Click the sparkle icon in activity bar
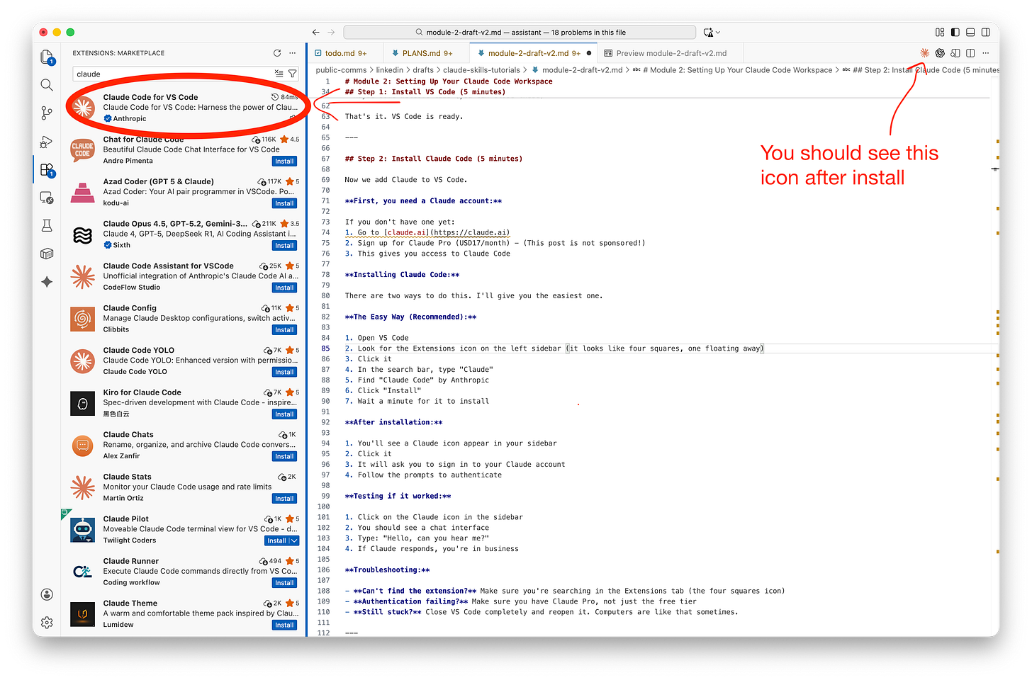This screenshot has height=680, width=1032. coord(47,282)
